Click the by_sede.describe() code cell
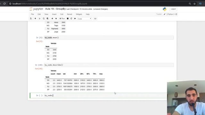 (109, 65)
